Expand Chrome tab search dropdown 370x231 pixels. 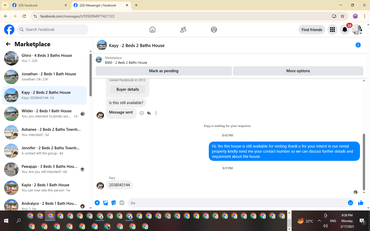5,5
